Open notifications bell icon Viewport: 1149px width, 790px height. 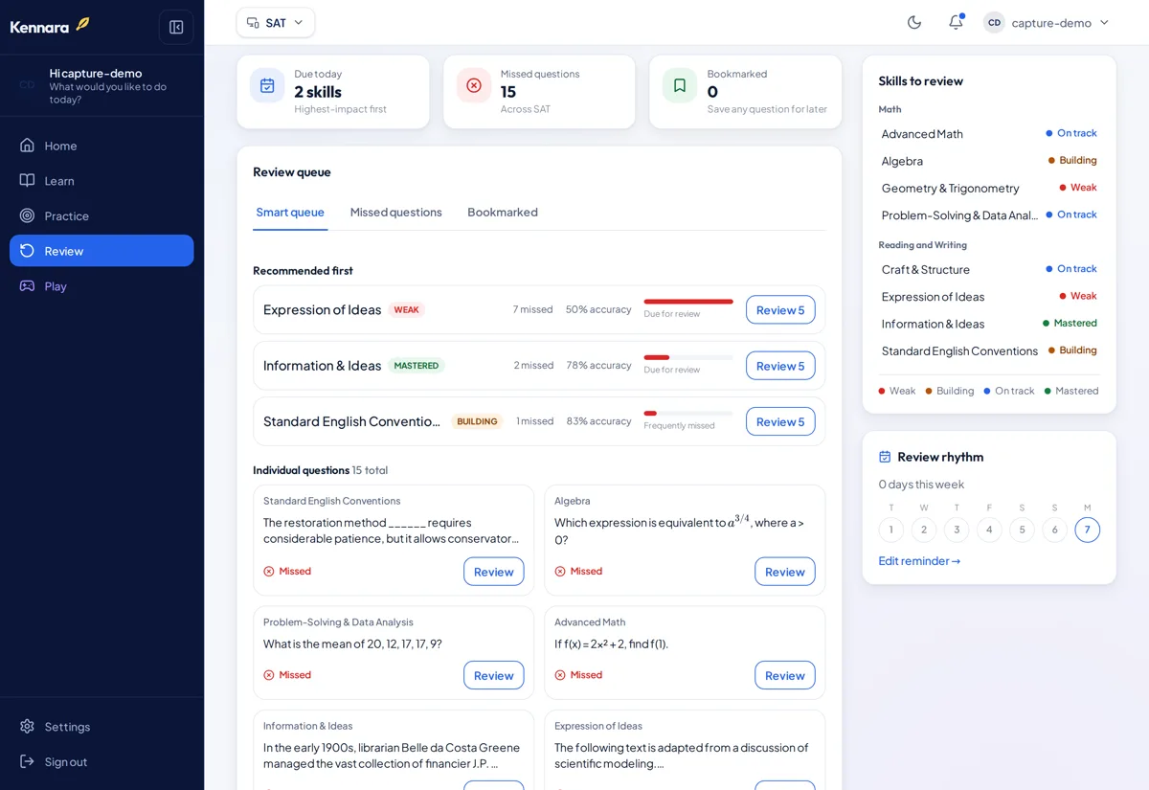coord(956,22)
